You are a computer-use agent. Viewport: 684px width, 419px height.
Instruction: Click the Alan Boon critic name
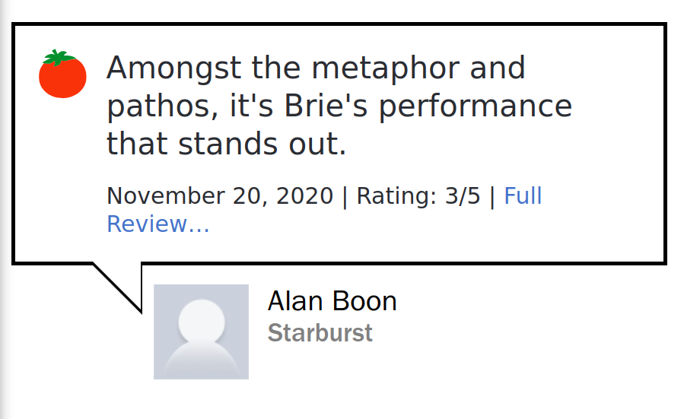coord(332,301)
